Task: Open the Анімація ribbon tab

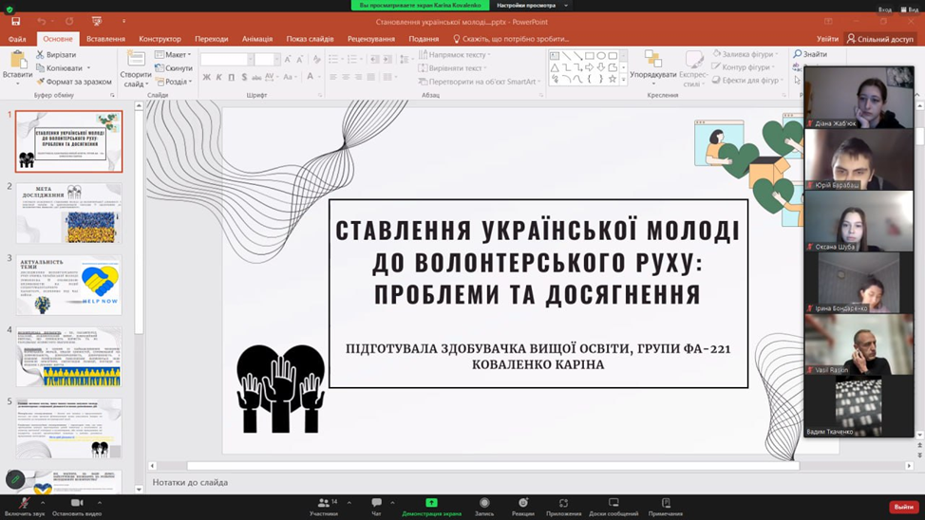Action: [x=256, y=39]
